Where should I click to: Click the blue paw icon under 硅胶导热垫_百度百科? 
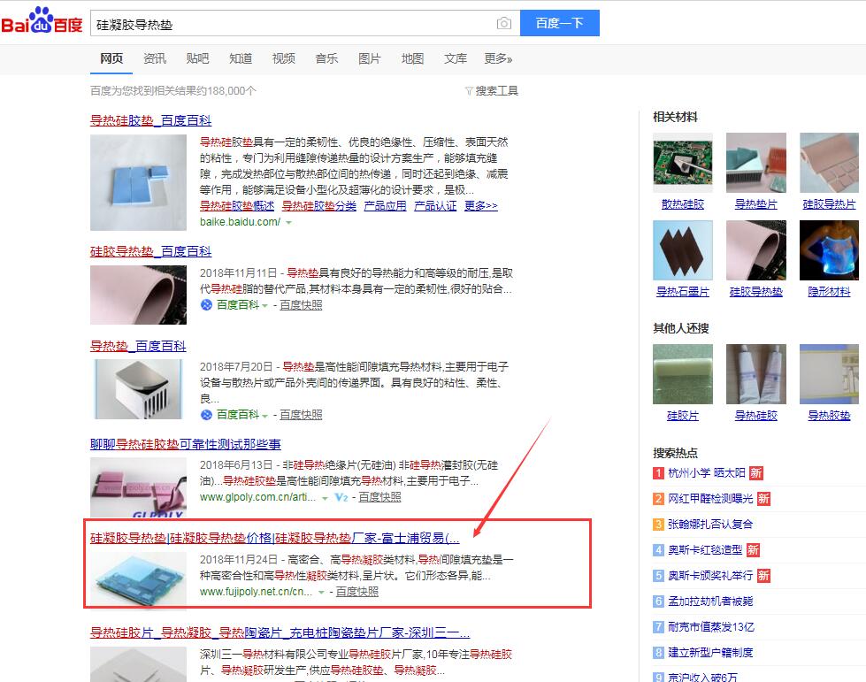(207, 305)
